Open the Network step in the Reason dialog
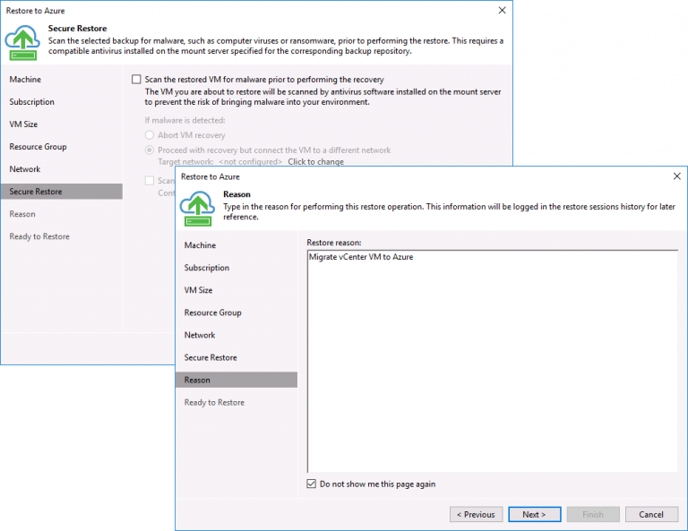Viewport: 688px width, 531px height. [x=200, y=335]
